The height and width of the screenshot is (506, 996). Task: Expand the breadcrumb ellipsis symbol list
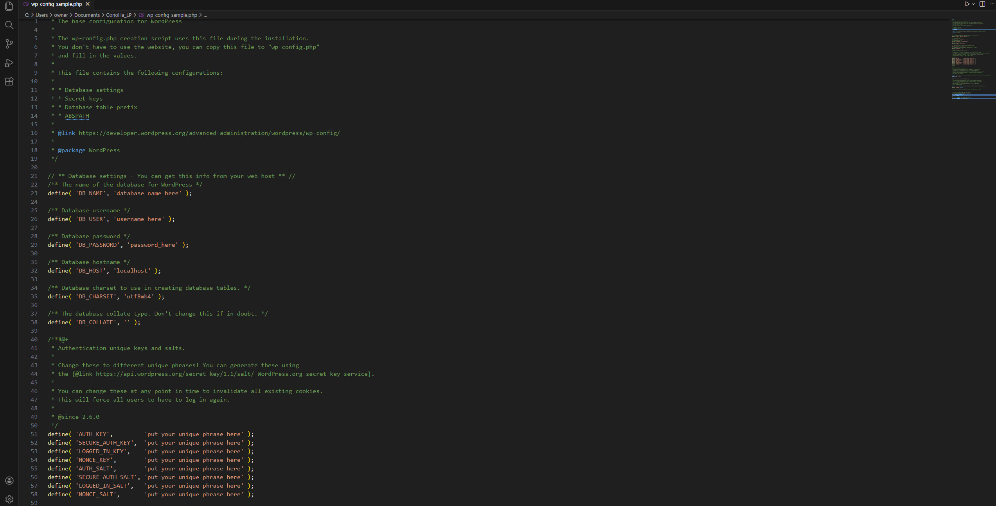(x=205, y=15)
